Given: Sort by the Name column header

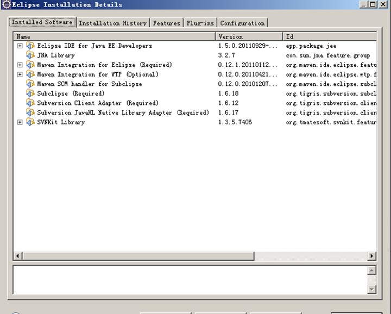Looking at the screenshot, I should click(x=115, y=36).
